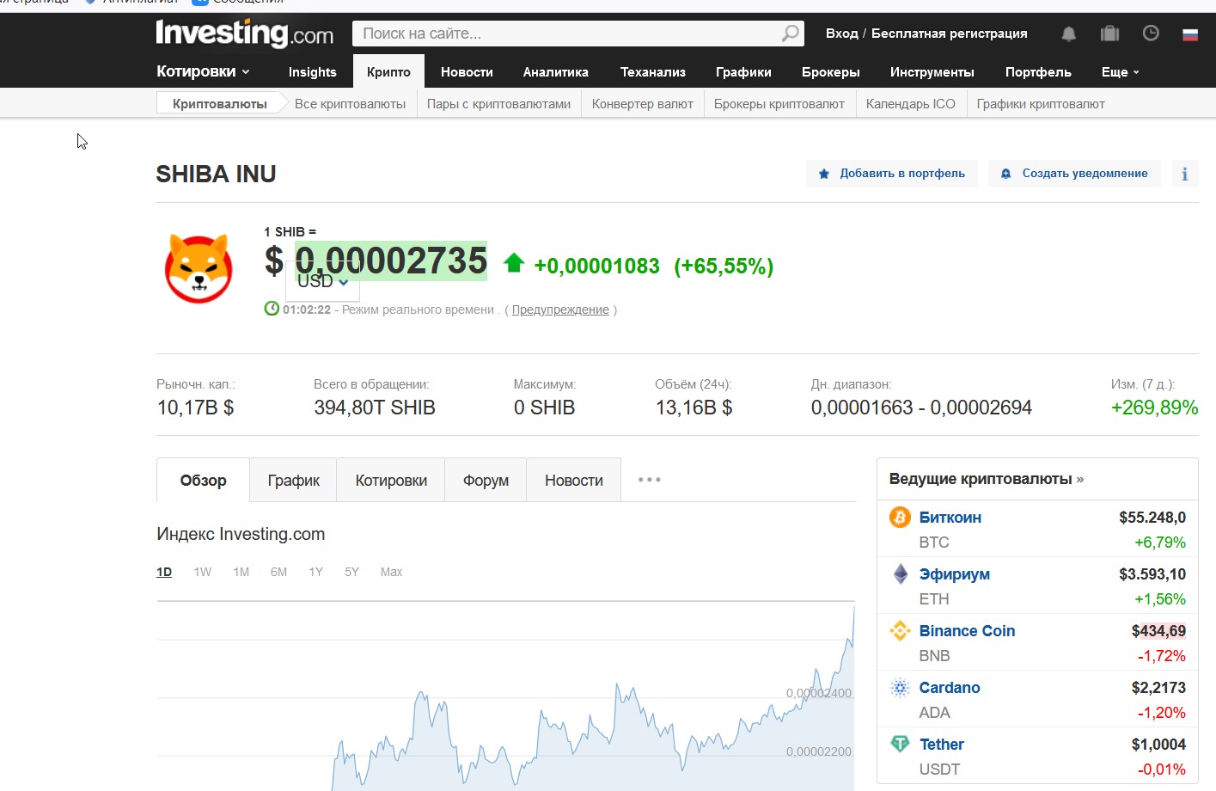Click the clock icon in header

tap(1151, 34)
